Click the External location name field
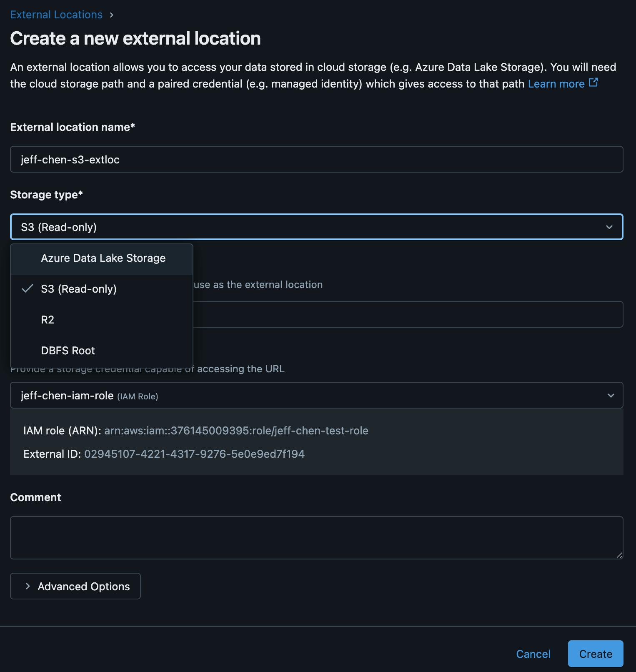Screen dimensions: 636x672 (316, 159)
